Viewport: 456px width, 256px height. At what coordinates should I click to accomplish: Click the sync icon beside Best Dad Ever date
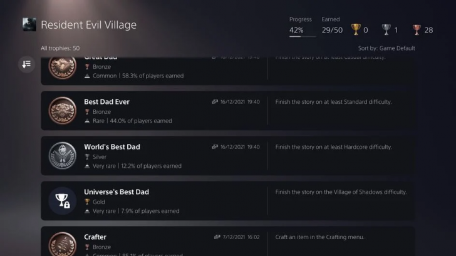(x=215, y=102)
